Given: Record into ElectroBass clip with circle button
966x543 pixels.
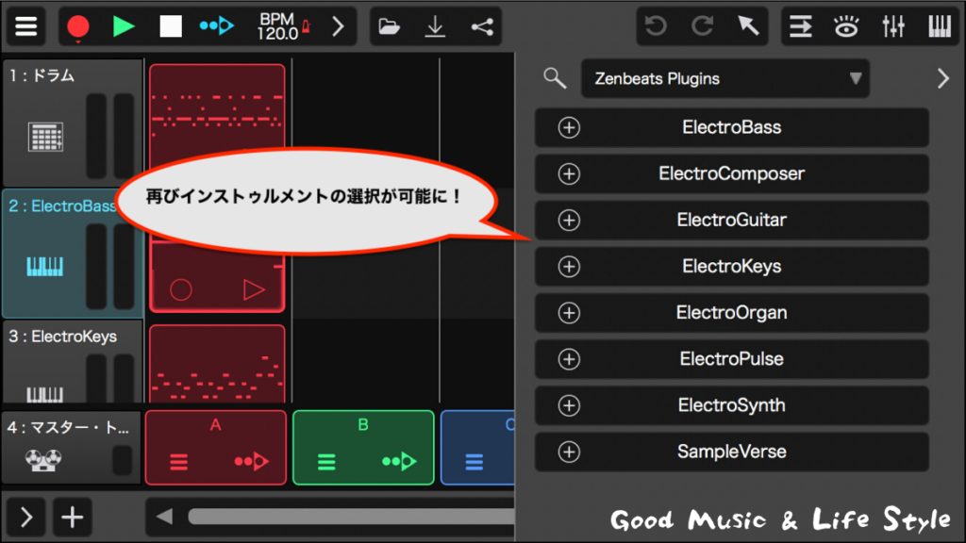Looking at the screenshot, I should pyautogui.click(x=180, y=289).
